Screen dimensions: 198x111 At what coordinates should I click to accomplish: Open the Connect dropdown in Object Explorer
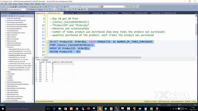pyautogui.click(x=5, y=16)
